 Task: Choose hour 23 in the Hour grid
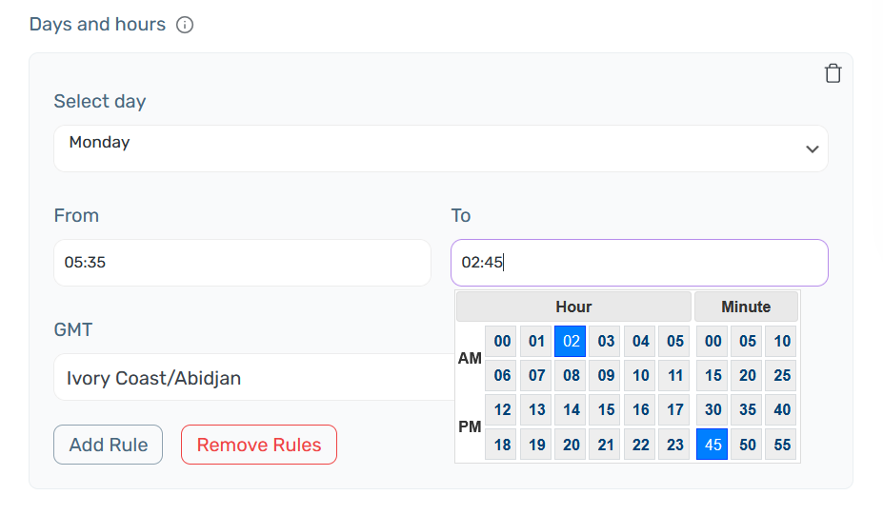(x=675, y=445)
